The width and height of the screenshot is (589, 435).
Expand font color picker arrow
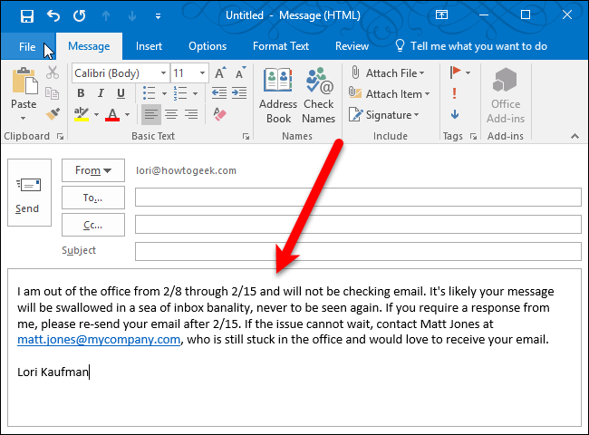[127, 114]
